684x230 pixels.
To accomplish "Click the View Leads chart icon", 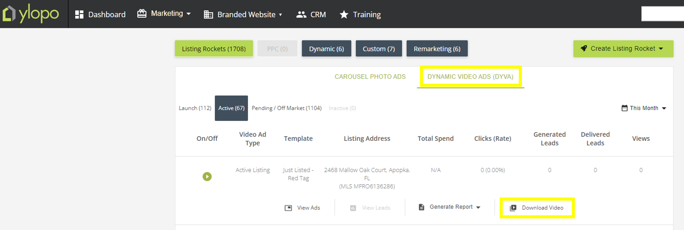I will coord(353,208).
